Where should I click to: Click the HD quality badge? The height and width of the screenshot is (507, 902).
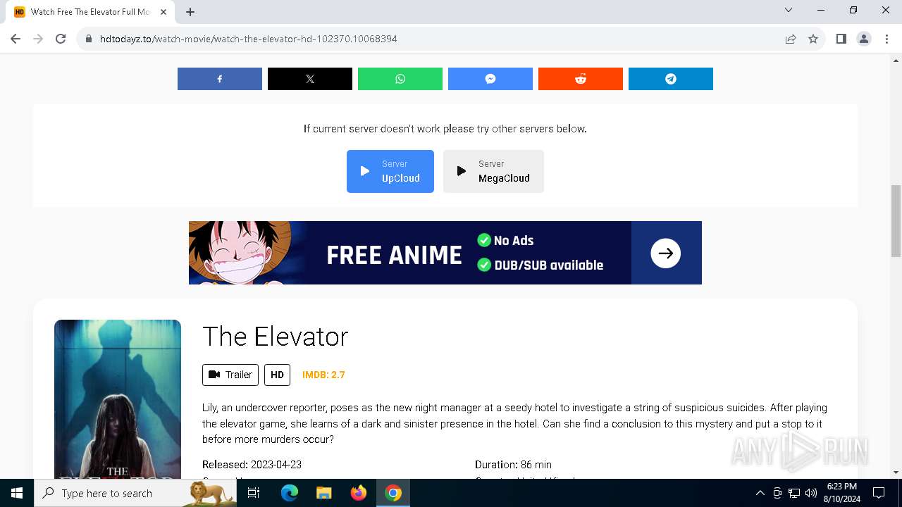click(277, 375)
